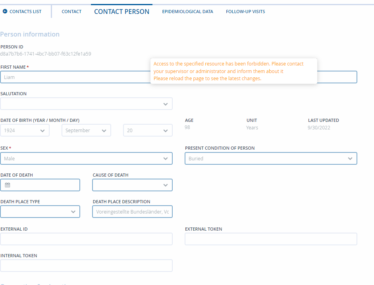Screen dimensions: 374x285
Task: Click the last updated date 9/30/2022
Action: [319, 127]
